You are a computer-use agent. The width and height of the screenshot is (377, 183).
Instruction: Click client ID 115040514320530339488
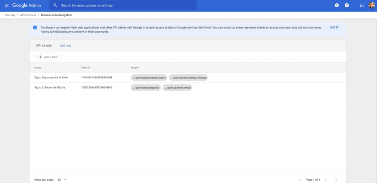point(97,78)
